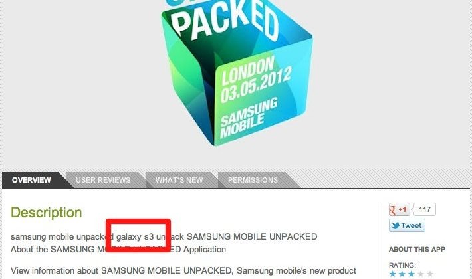
Task: Click the green Description heading
Action: [x=47, y=213]
